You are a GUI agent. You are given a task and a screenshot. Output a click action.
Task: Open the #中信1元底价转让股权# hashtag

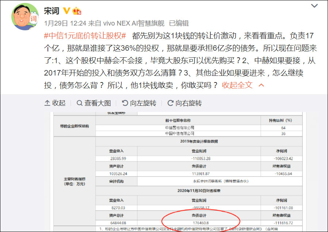coord(85,36)
